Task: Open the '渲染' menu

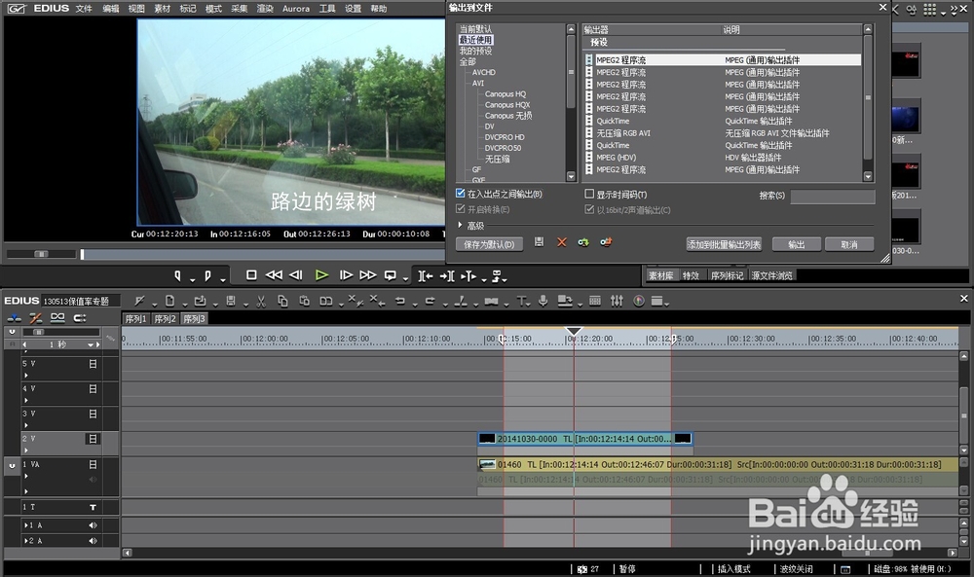Action: click(x=265, y=9)
